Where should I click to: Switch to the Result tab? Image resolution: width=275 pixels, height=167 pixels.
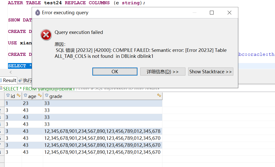pyautogui.click(x=8, y=80)
